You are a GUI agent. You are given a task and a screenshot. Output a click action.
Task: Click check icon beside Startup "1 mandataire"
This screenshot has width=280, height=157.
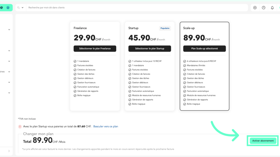pos(130,66)
